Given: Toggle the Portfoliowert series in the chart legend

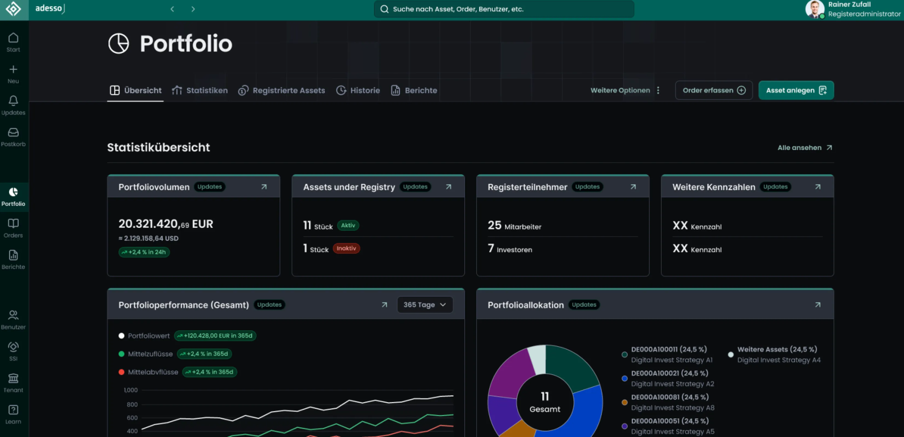Looking at the screenshot, I should [144, 335].
